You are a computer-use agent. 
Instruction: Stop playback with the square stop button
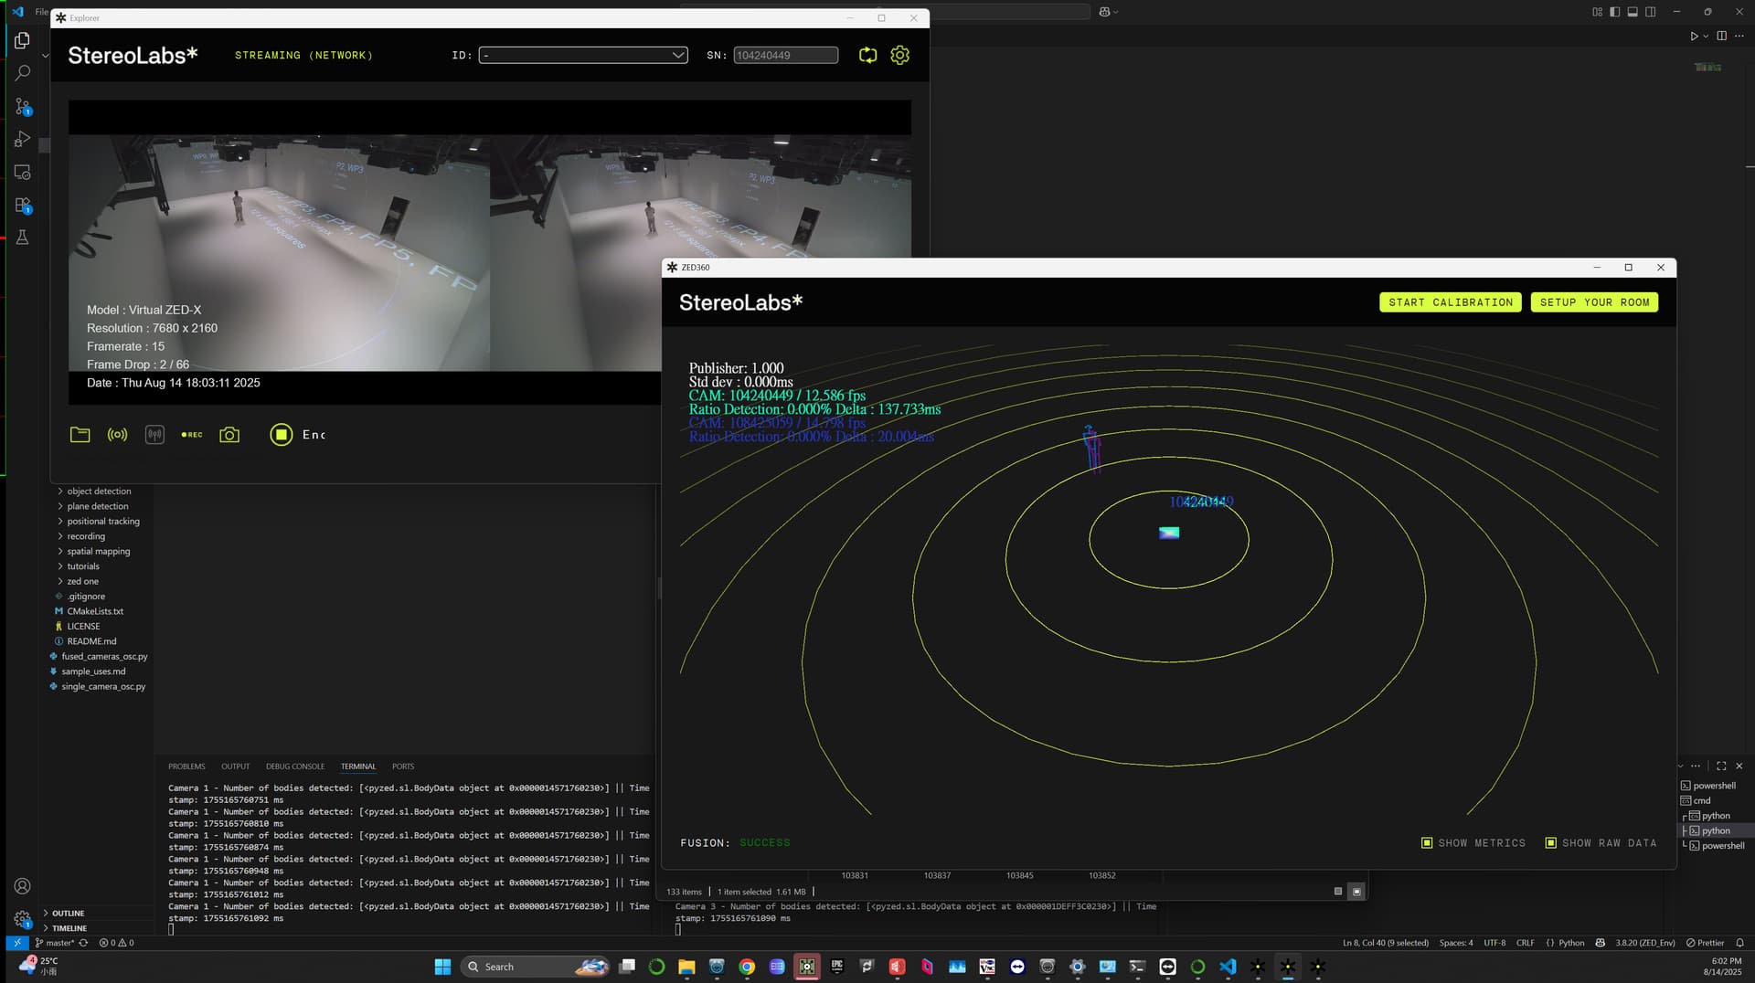click(x=281, y=435)
